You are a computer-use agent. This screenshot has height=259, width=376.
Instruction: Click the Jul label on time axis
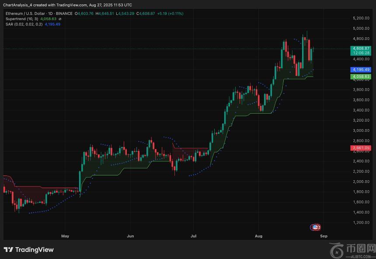pos(193,236)
